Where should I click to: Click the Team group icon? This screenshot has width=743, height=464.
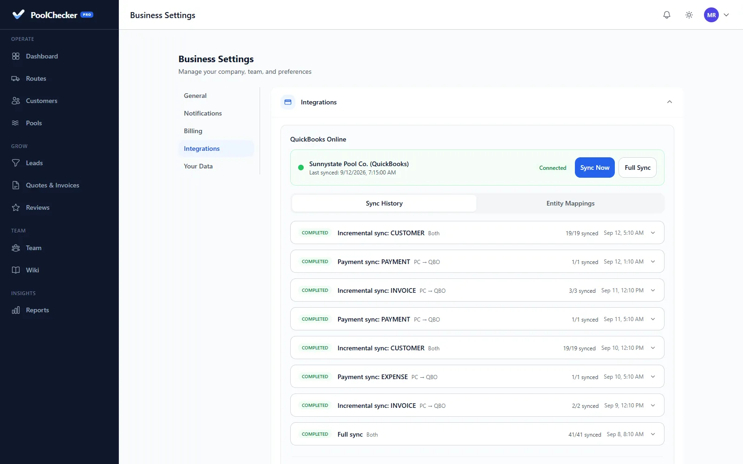pos(16,248)
